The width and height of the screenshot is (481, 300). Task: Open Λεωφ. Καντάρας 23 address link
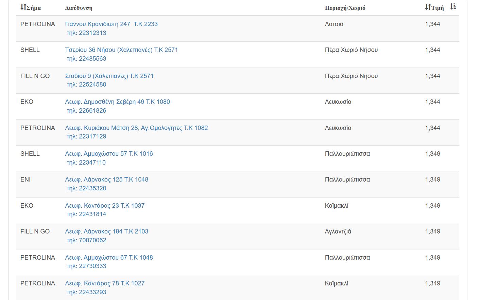click(105, 206)
